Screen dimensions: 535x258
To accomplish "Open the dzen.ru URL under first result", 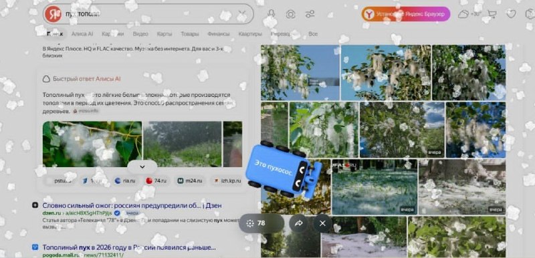I will point(77,213).
